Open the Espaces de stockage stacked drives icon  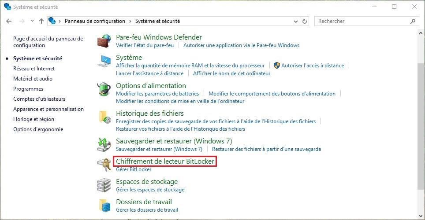tap(104, 185)
